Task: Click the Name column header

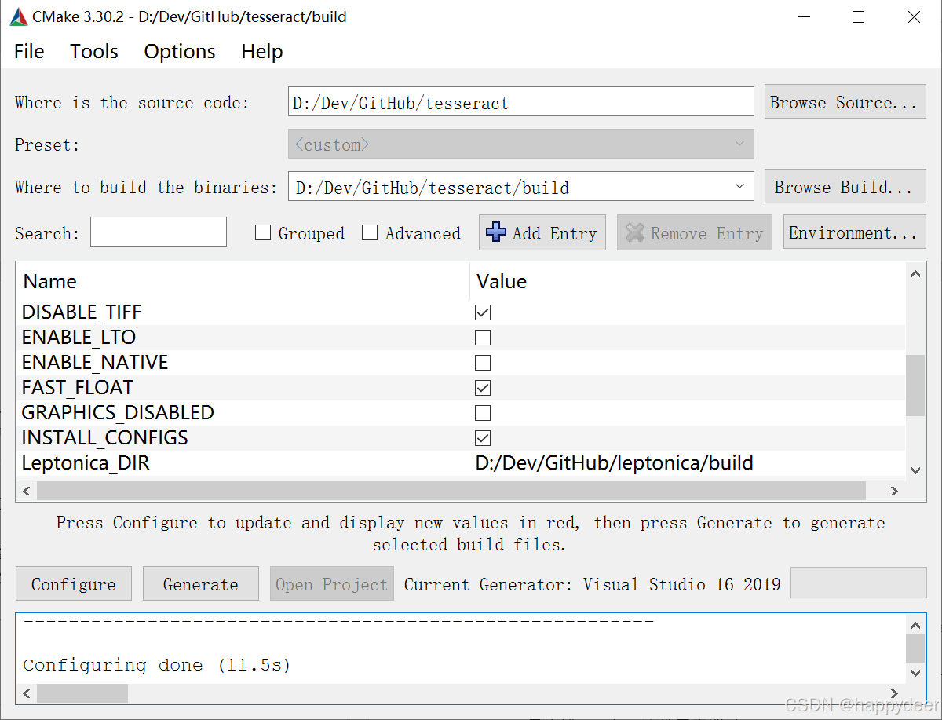Action: [243, 281]
